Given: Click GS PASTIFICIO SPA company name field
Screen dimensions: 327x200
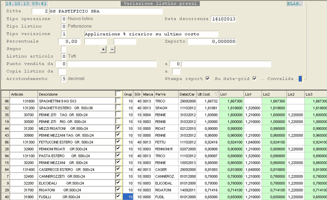Looking at the screenshot, I should (x=106, y=11).
